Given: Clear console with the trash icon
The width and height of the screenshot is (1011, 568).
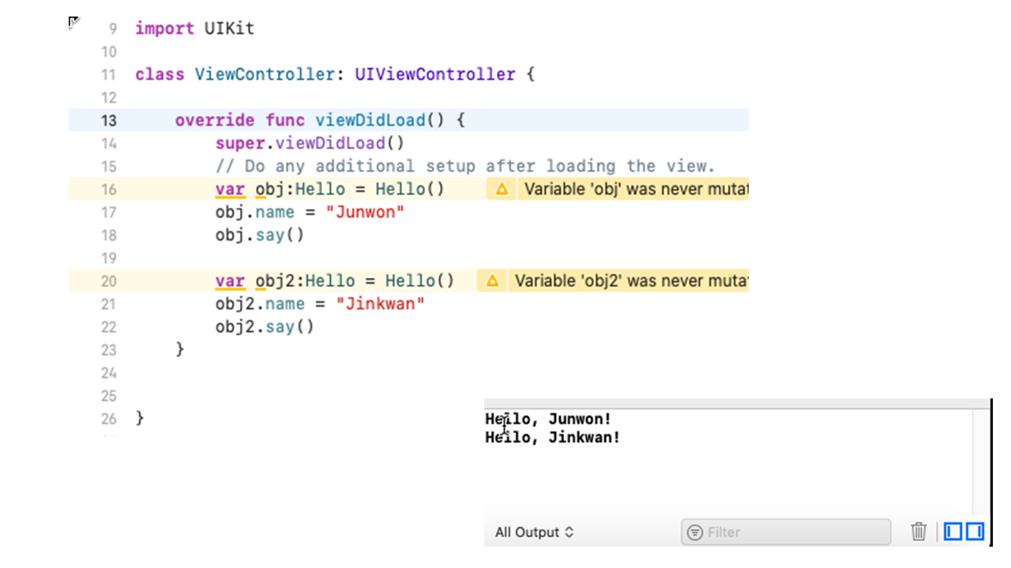Looking at the screenshot, I should (919, 532).
